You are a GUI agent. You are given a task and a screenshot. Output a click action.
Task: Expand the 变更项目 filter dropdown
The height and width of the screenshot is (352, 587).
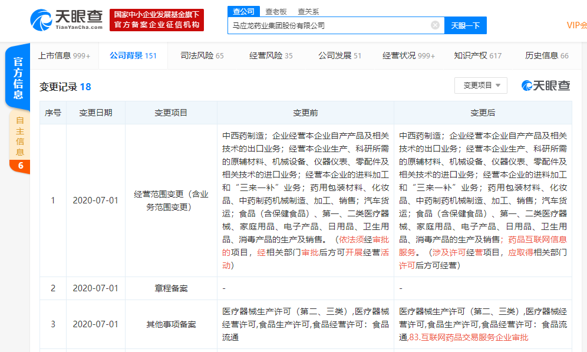481,85
